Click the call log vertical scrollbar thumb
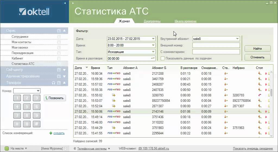The width and height of the screenshot is (278, 152). pyautogui.click(x=271, y=92)
